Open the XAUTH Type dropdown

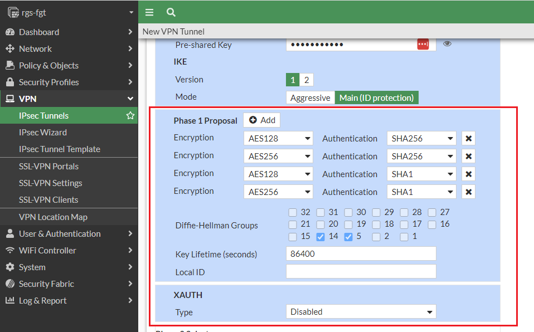pos(361,312)
